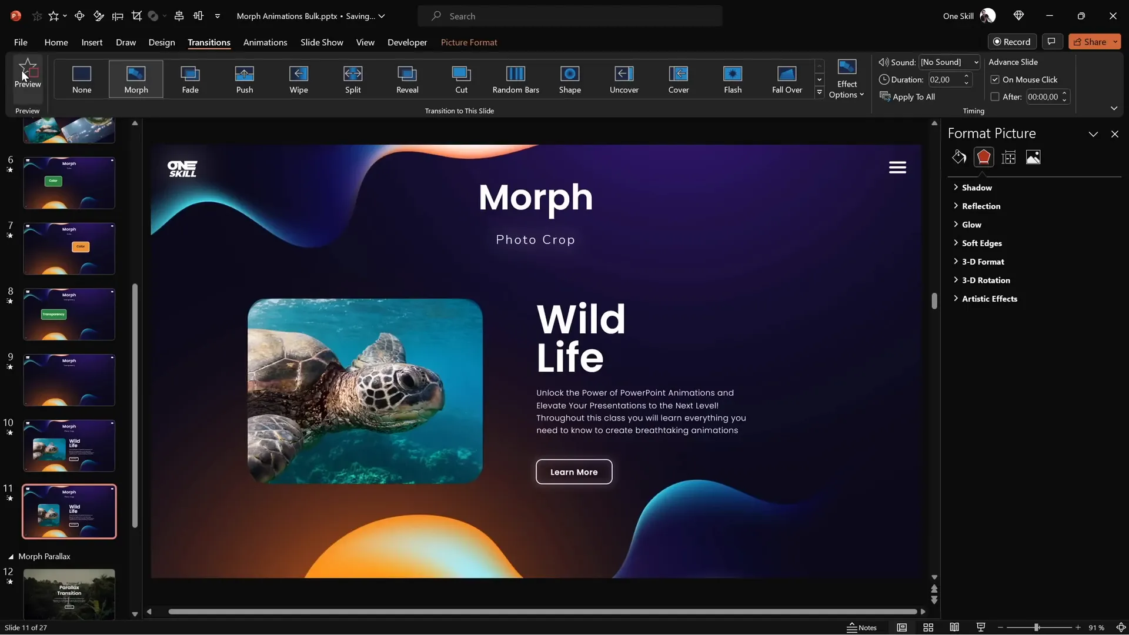Apply the Morph transition
The height and width of the screenshot is (635, 1129).
(x=136, y=79)
